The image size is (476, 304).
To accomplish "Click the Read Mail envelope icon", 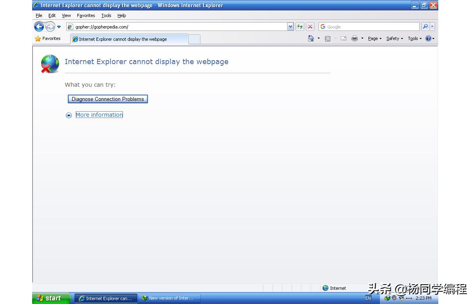I will click(344, 38).
